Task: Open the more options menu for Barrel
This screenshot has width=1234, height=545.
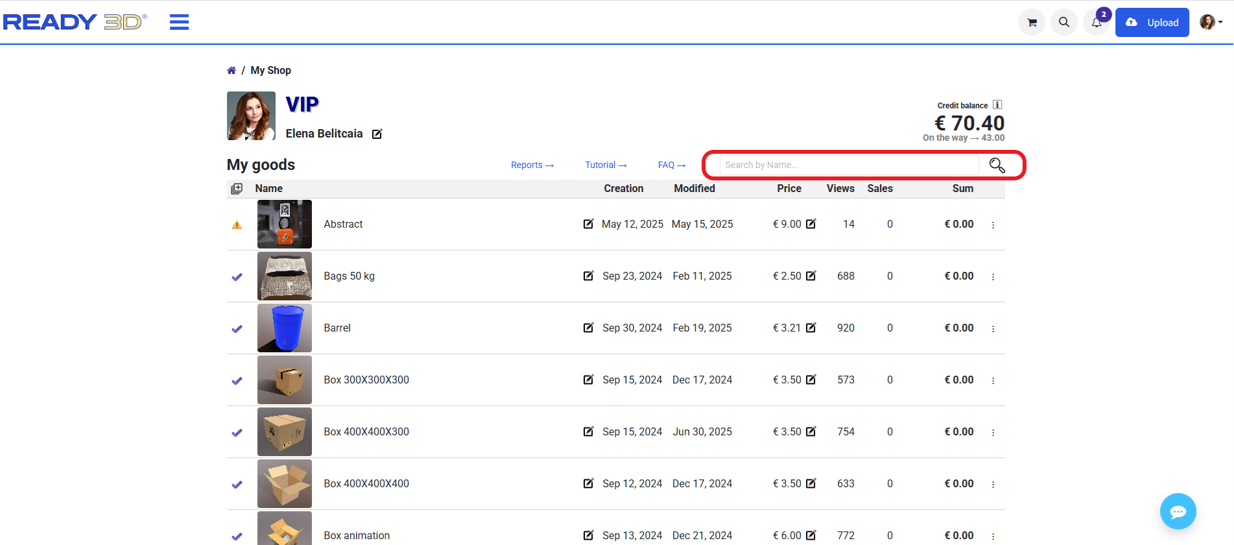Action: (993, 328)
